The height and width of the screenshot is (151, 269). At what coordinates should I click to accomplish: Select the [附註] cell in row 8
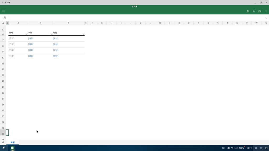click(x=69, y=44)
